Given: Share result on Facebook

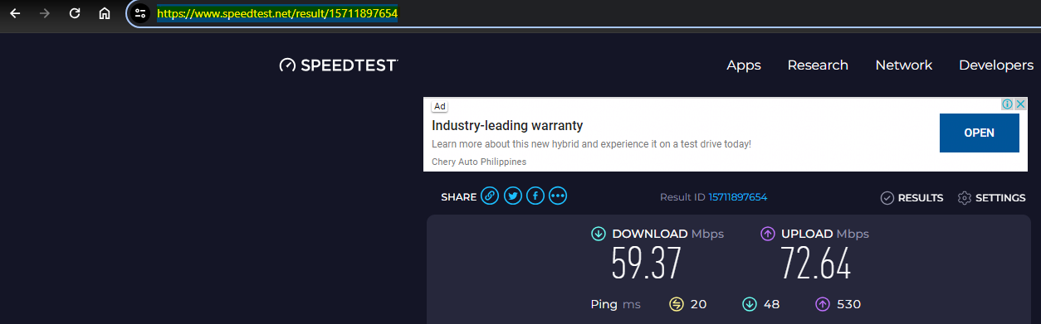Looking at the screenshot, I should [535, 196].
